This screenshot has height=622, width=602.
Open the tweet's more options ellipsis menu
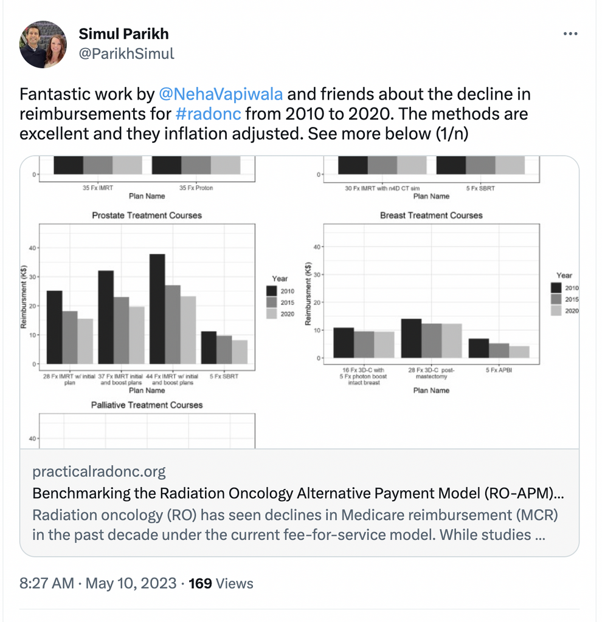[570, 34]
